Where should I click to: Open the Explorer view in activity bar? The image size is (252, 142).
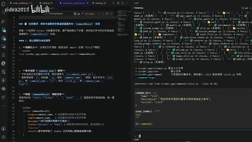(4, 4)
